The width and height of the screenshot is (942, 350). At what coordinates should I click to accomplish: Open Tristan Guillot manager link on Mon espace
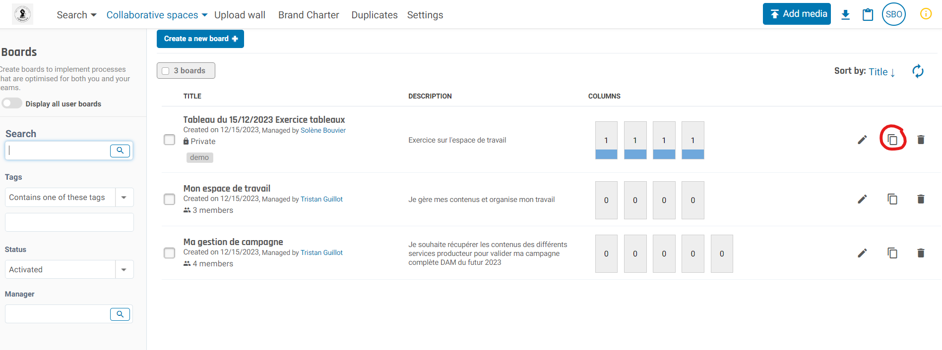coord(321,199)
